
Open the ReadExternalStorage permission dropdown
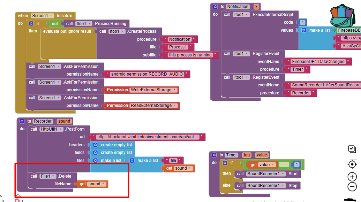[x=175, y=106]
